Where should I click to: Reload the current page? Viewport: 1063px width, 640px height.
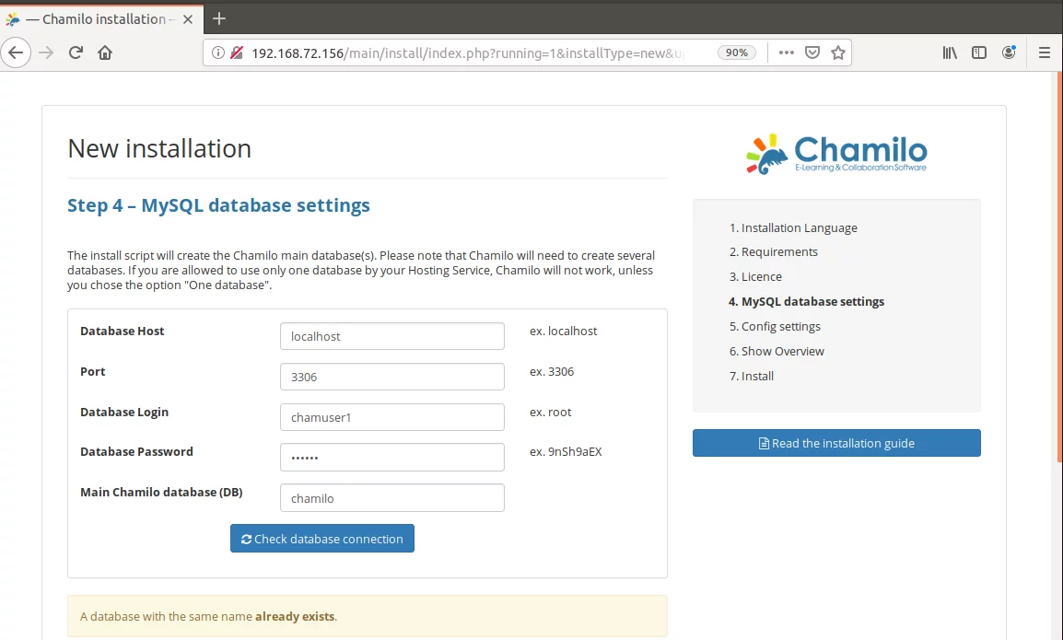pyautogui.click(x=76, y=52)
